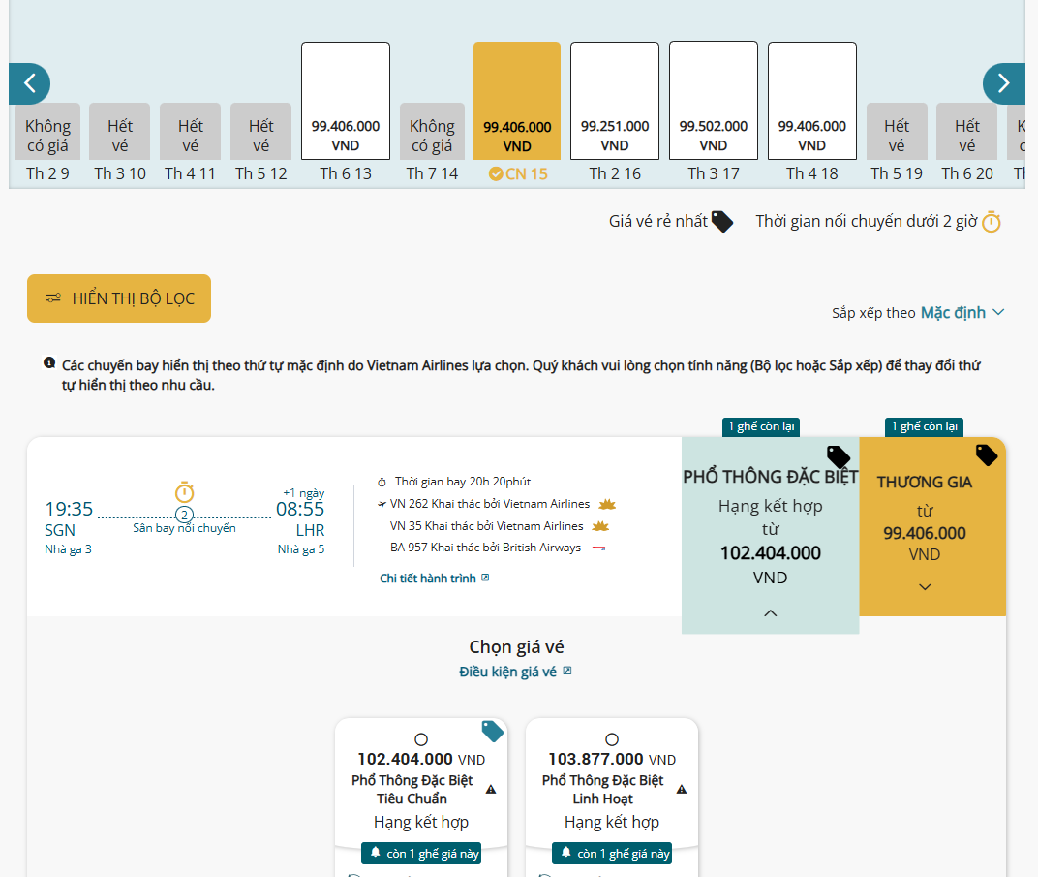Click the blue tag icon on 102.404.000 fare
1038x877 pixels.
pos(492,732)
